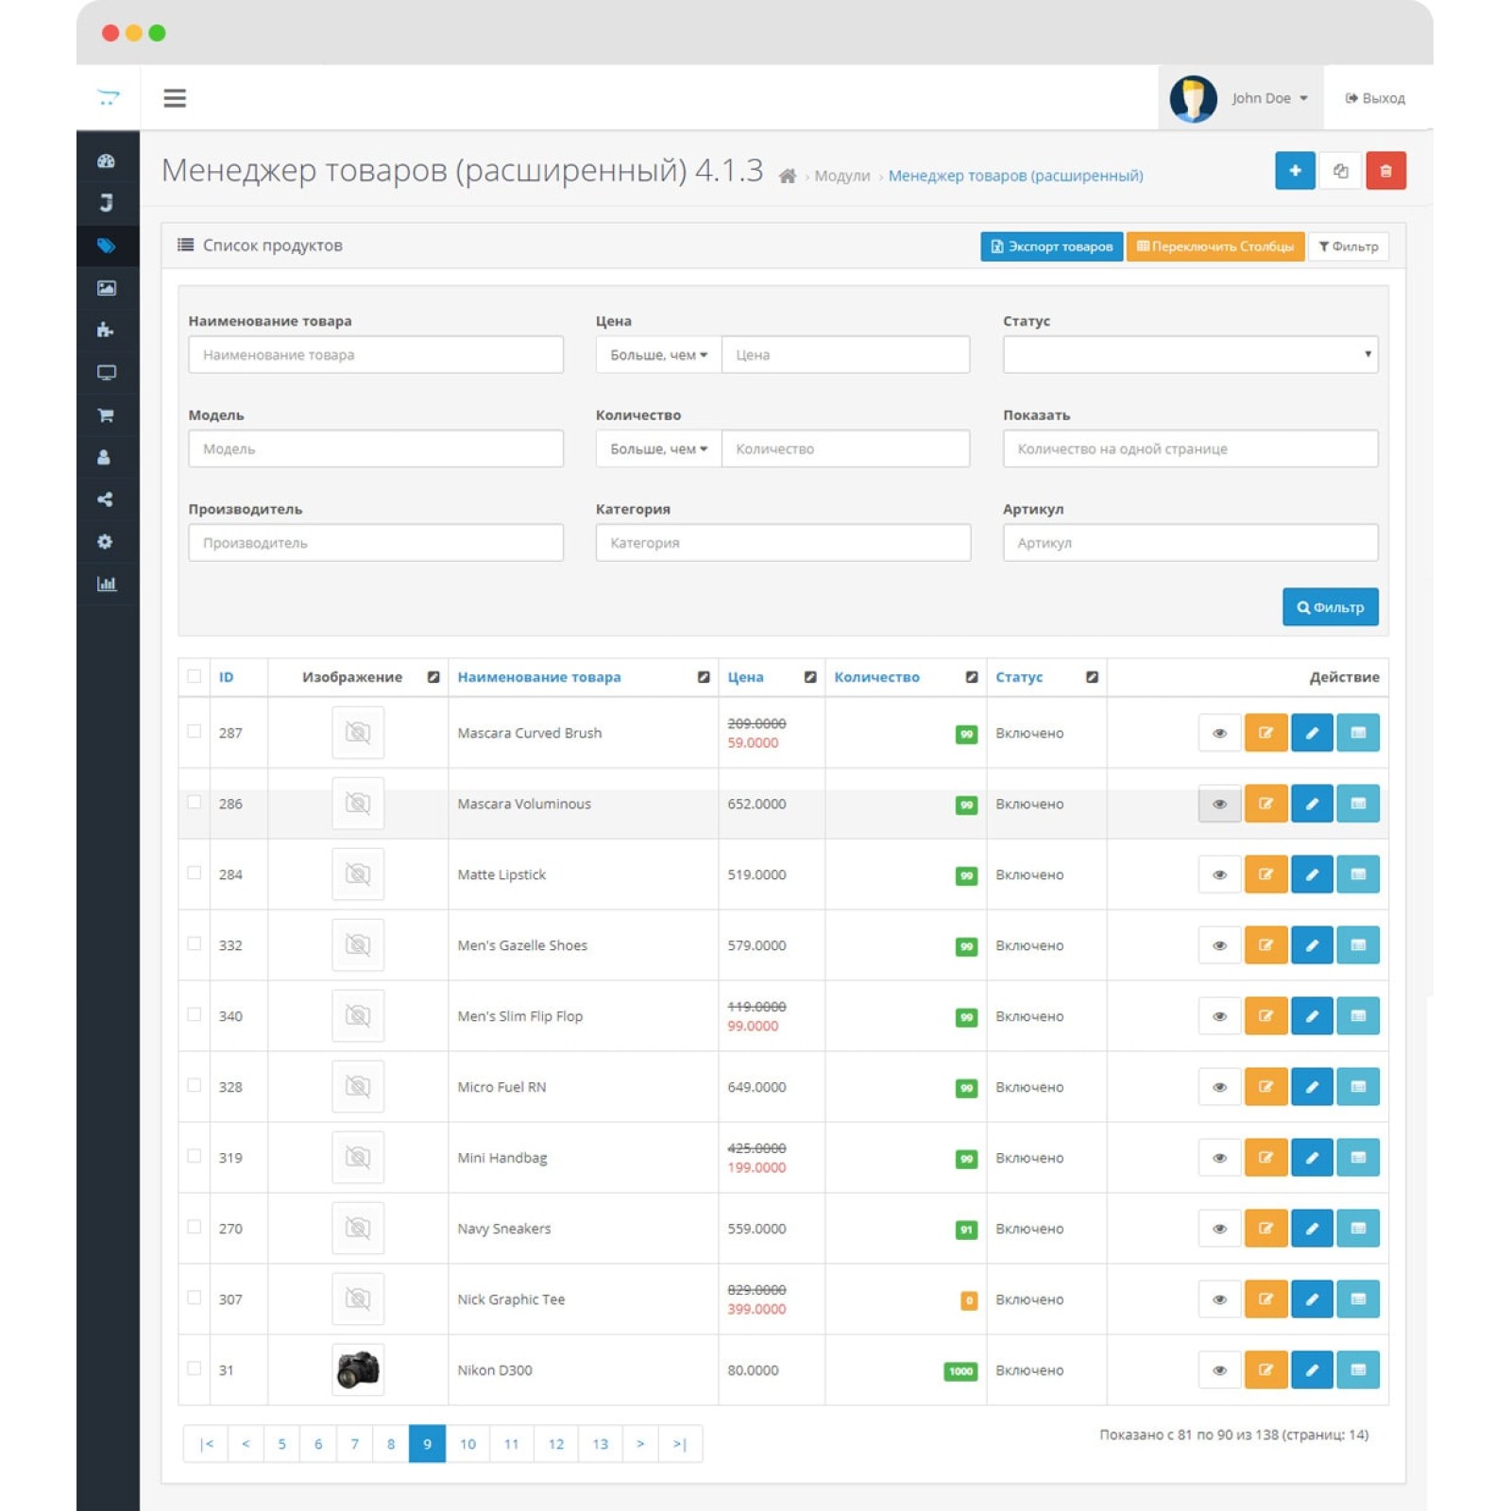Check the checkbox for product 287
This screenshot has width=1511, height=1511.
coord(194,731)
